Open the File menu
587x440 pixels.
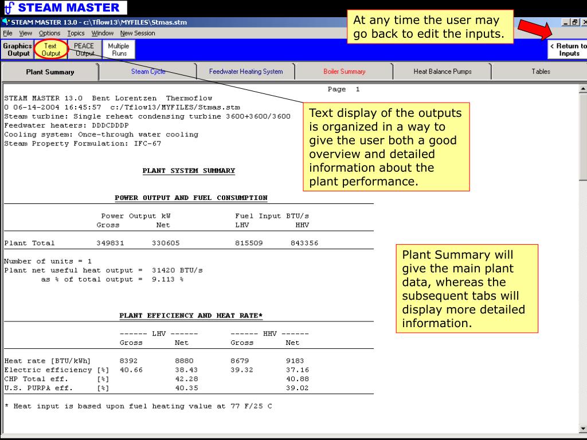point(7,33)
